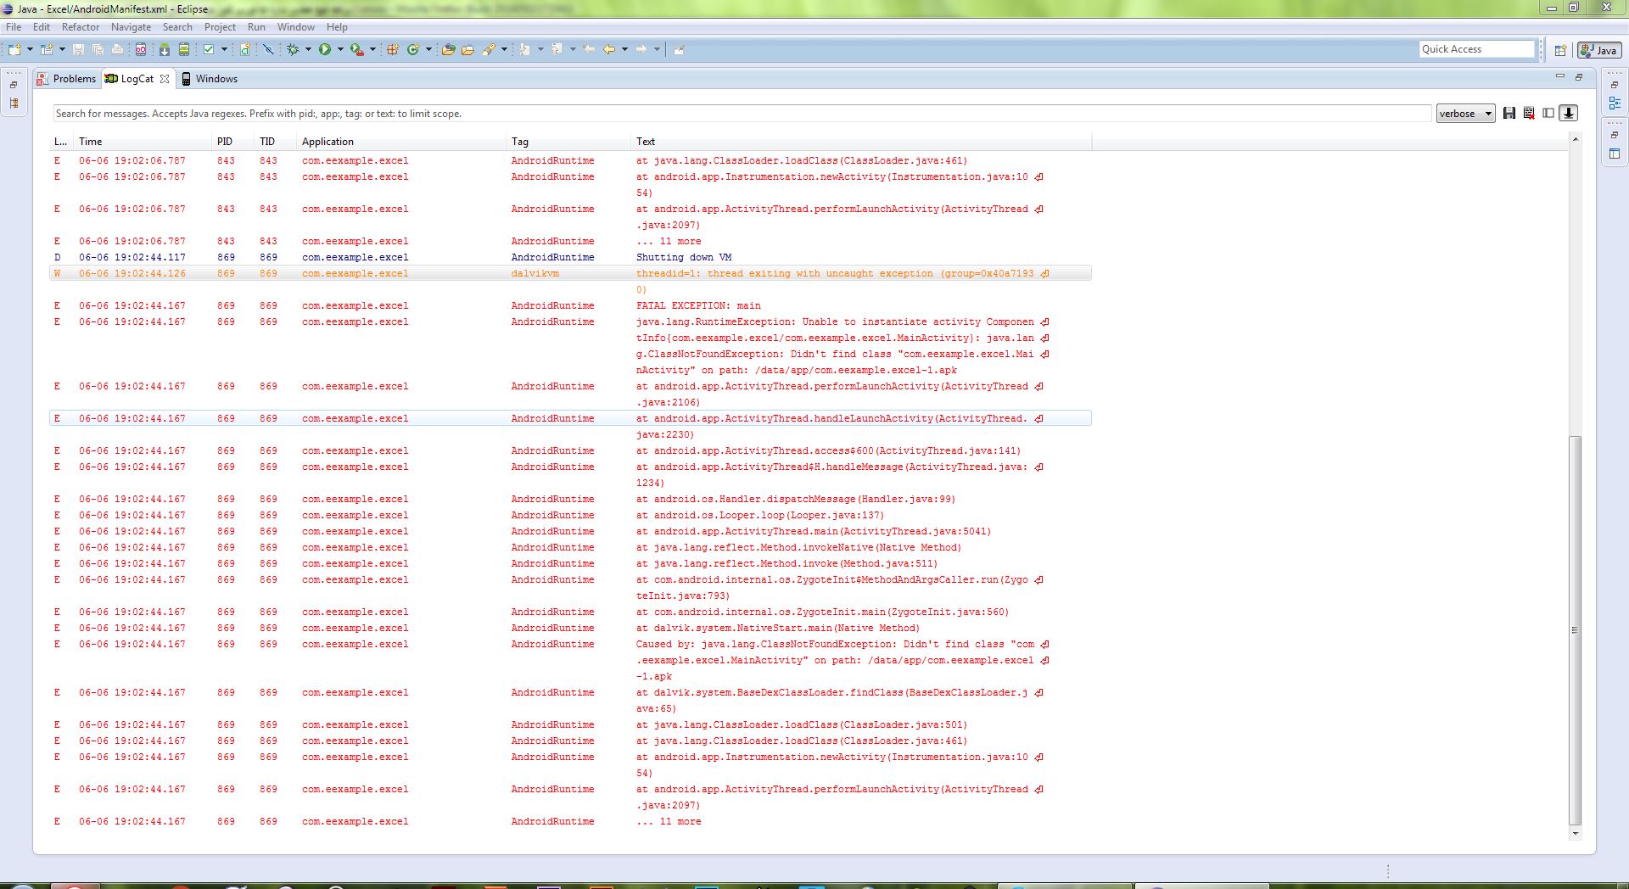Open the Android Virtual Device Manager icon
This screenshot has width=1629, height=889.
[x=184, y=49]
